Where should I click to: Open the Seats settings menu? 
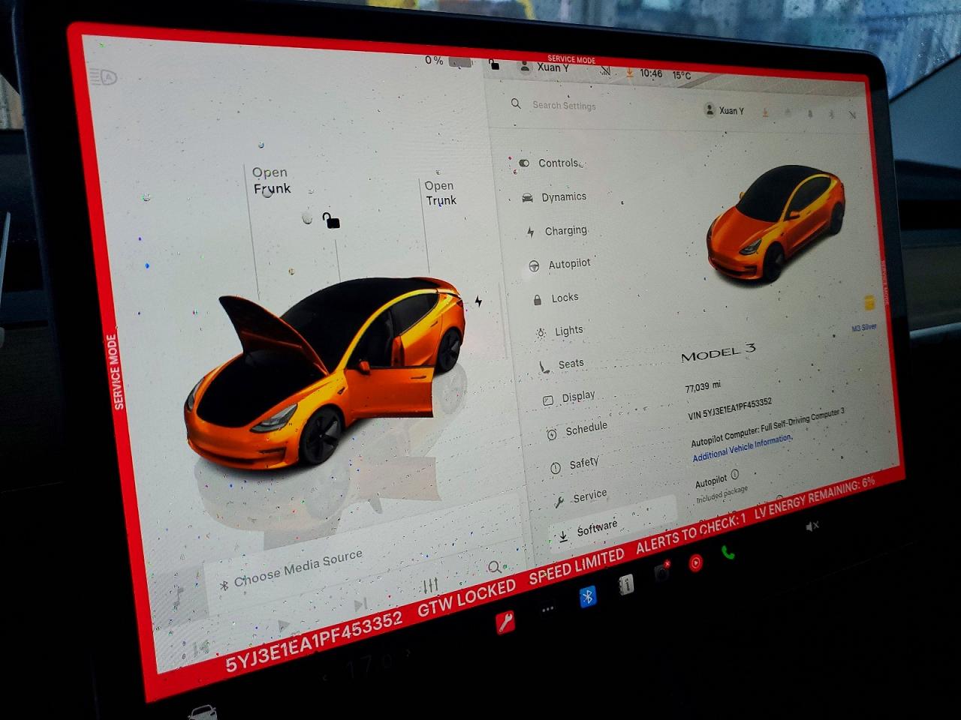562,364
